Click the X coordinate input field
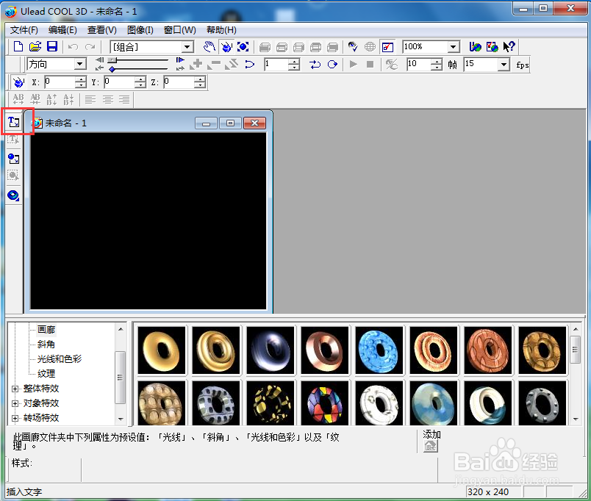The image size is (591, 501). pos(60,82)
